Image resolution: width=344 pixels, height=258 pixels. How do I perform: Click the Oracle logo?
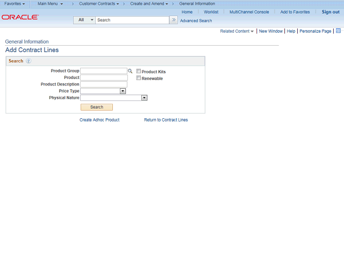20,17
